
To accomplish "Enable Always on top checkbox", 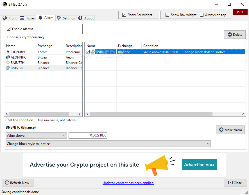I will coord(202,15).
